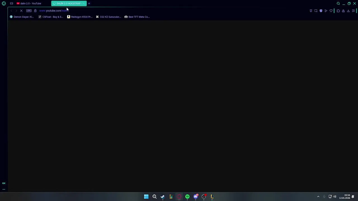Open Easy Setup sliders icon
Viewport: 358px width, 201px height.
tap(353, 11)
